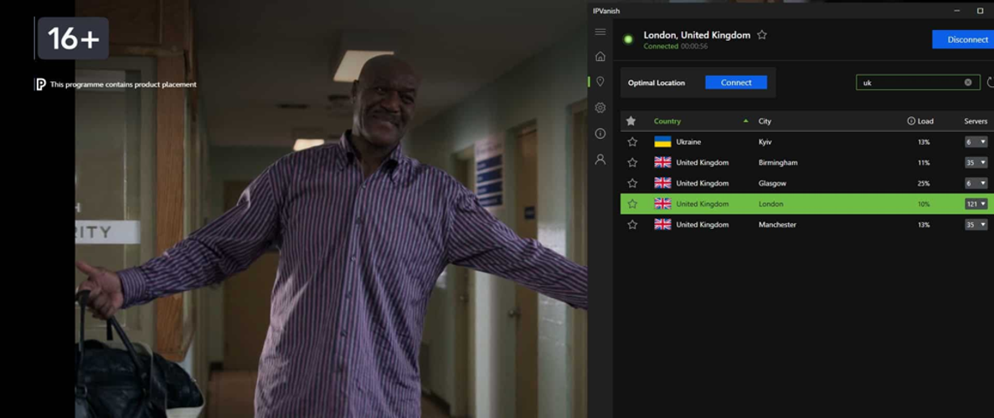Open the hamburger menu in IPVanish sidebar

pyautogui.click(x=600, y=32)
